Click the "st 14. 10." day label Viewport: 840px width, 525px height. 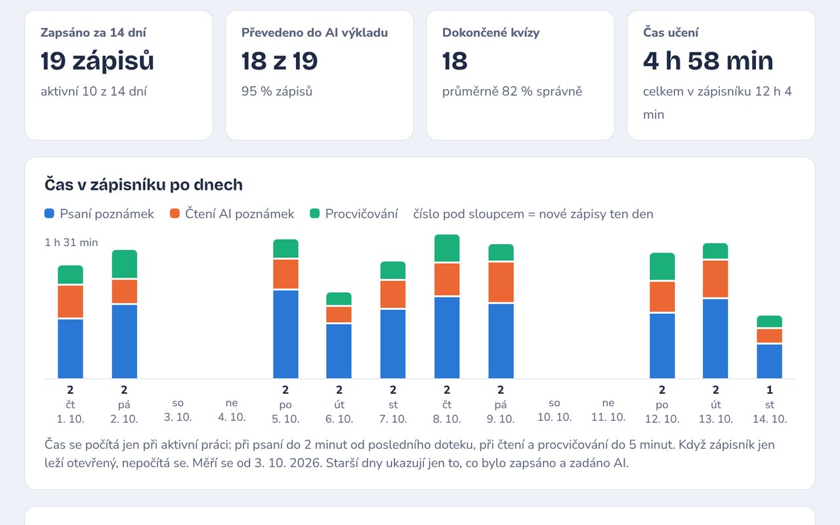pyautogui.click(x=770, y=413)
